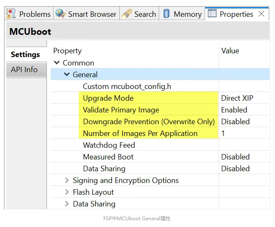This screenshot has width=275, height=227.
Task: Open the Settings side tab
Action: pos(26,54)
